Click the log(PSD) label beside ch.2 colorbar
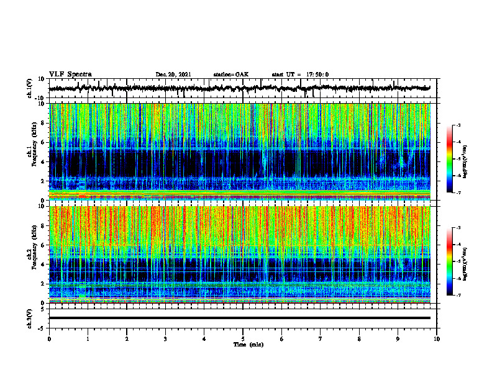 pyautogui.click(x=465, y=264)
